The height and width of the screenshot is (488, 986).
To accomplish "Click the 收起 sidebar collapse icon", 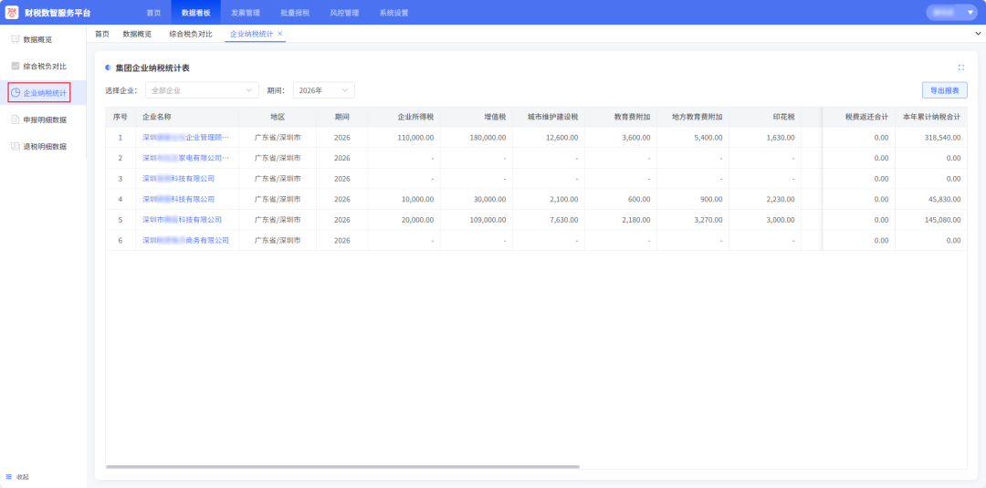I will tap(9, 477).
